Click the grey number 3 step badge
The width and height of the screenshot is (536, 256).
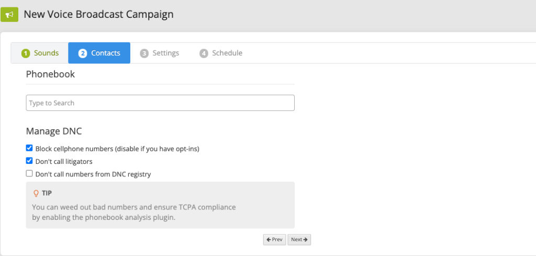point(144,53)
